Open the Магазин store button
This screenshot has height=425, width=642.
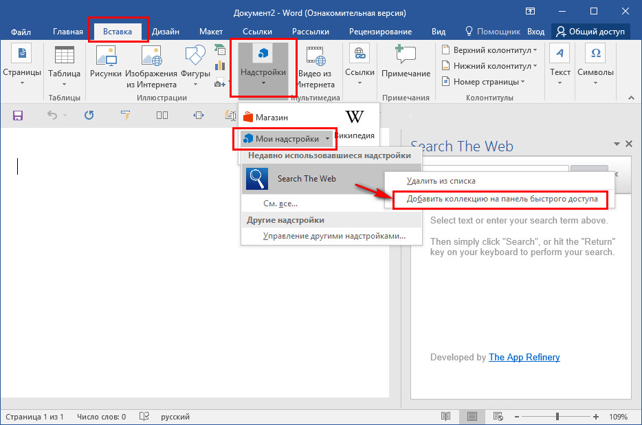click(x=266, y=118)
